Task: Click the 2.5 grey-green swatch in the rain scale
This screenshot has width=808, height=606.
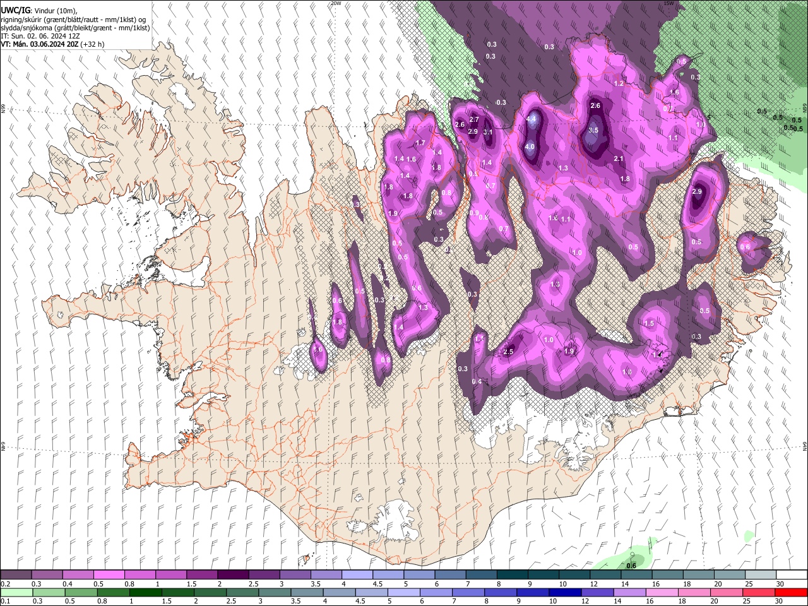Action: tap(242, 593)
